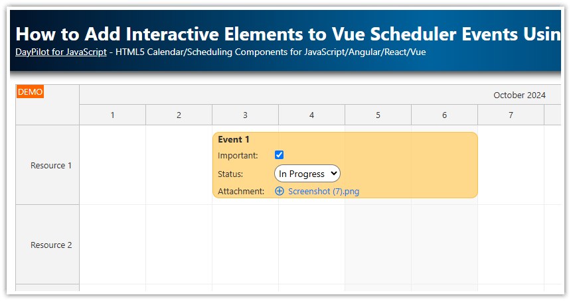Image resolution: width=571 pixels, height=301 pixels.
Task: Select the Event 1 title text
Action: [x=234, y=139]
